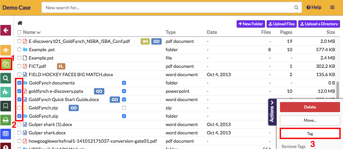
Task: Click the FL tag on FICT.pdf
Action: (61, 66)
